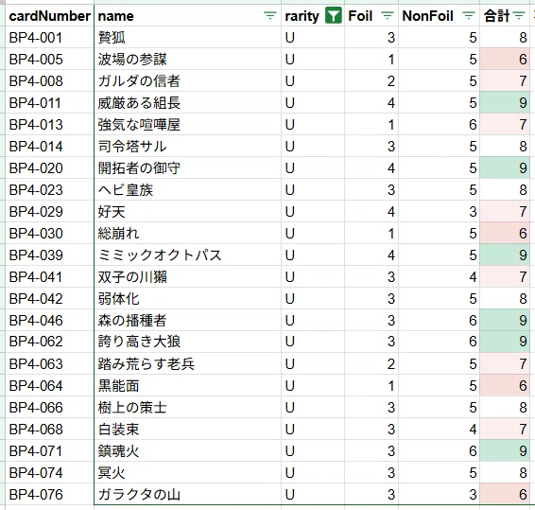Select the 合計 cell in BP4-076 row
535x510 pixels.
coord(505,494)
